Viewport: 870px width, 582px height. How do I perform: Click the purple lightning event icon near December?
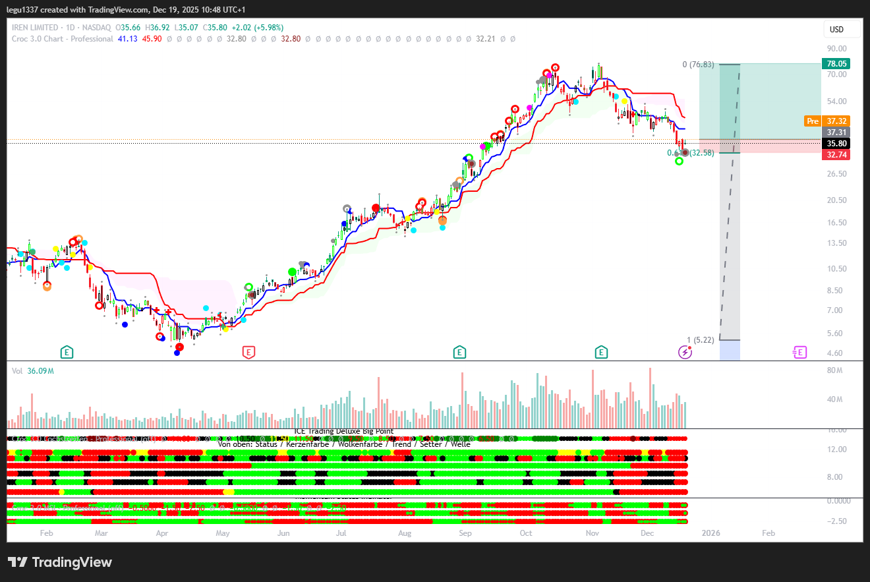pos(685,353)
